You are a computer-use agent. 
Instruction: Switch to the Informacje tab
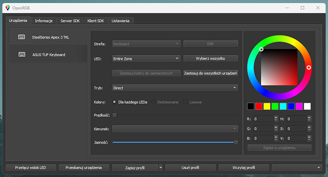[x=44, y=21]
